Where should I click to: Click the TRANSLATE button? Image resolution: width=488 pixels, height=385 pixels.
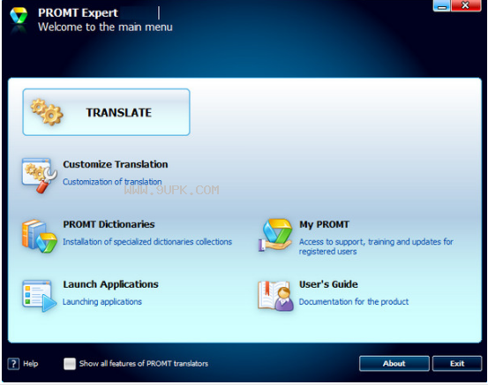(106, 112)
